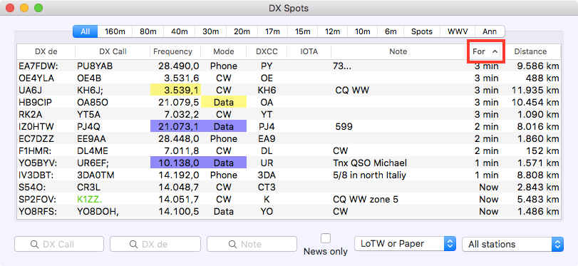Click the magnifier icon in DX Call search
The image size is (578, 266).
[34, 244]
